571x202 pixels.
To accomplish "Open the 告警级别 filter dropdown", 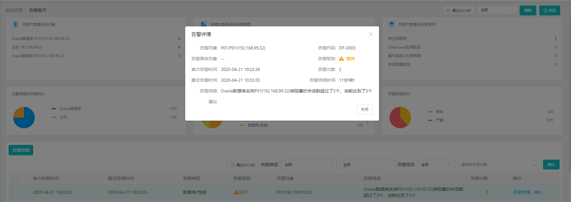I will point(436,165).
